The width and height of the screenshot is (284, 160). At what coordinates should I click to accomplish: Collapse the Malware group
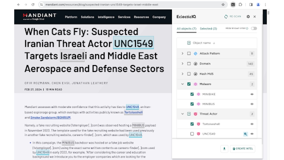182,84
